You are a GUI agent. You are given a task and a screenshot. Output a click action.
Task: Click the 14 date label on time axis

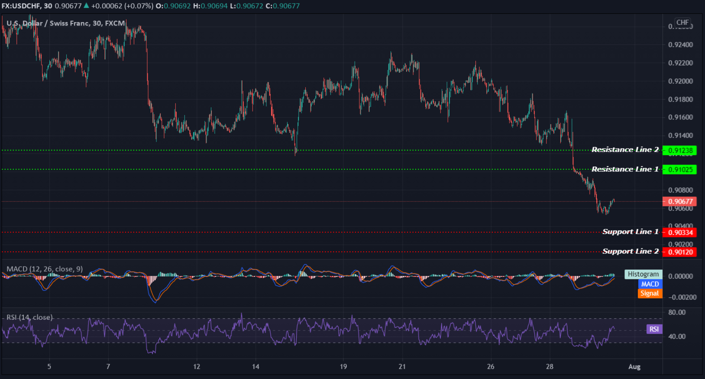pyautogui.click(x=256, y=367)
